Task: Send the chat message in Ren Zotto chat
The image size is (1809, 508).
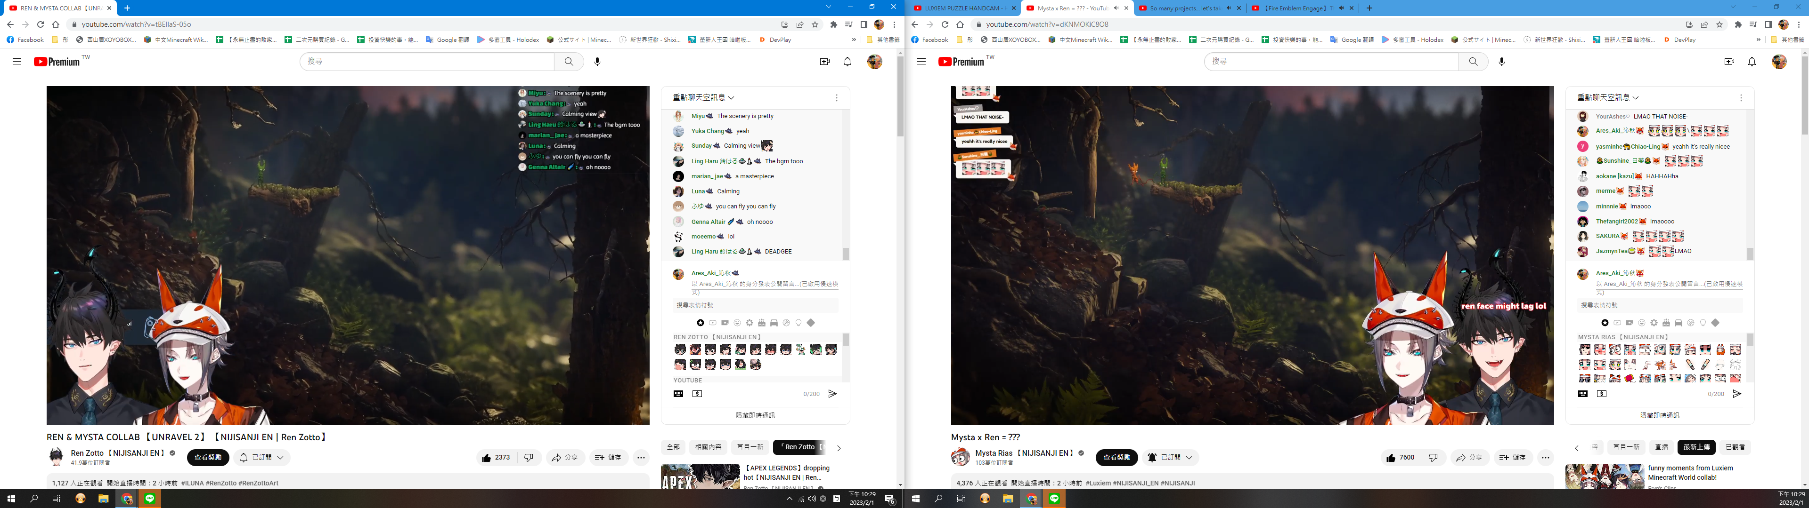Action: 832,394
